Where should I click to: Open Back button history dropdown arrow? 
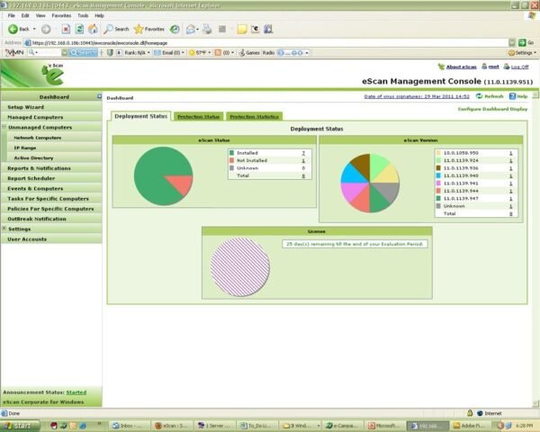[x=34, y=30]
